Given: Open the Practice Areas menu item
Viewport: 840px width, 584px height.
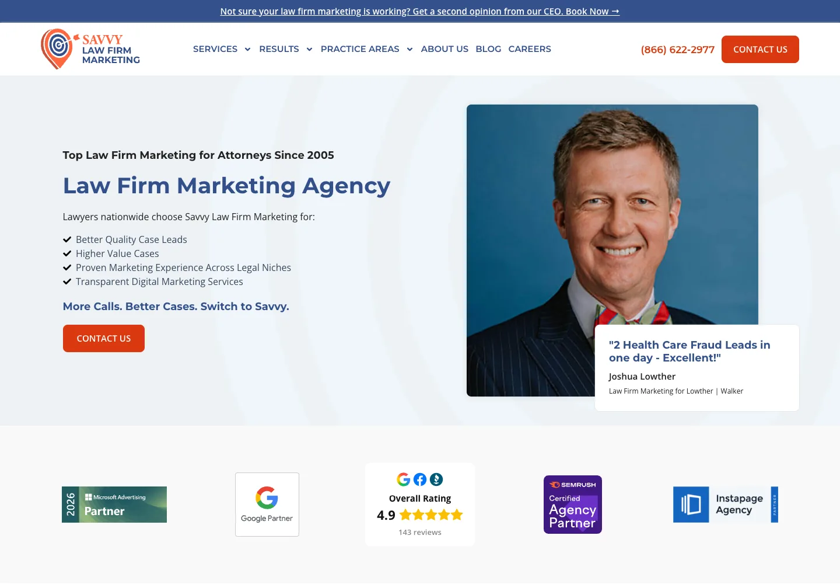Looking at the screenshot, I should click(360, 49).
